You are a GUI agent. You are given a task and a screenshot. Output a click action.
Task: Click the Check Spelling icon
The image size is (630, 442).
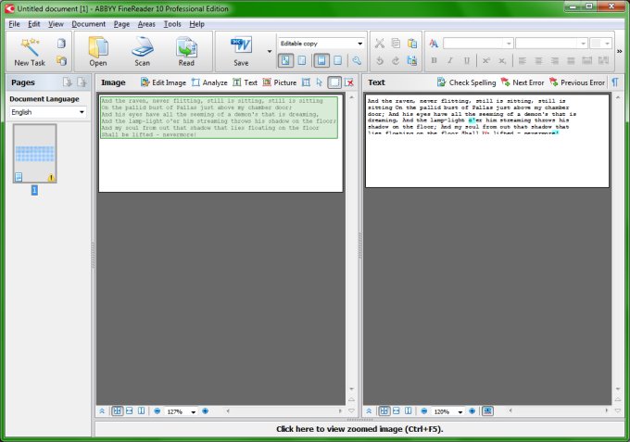click(466, 82)
